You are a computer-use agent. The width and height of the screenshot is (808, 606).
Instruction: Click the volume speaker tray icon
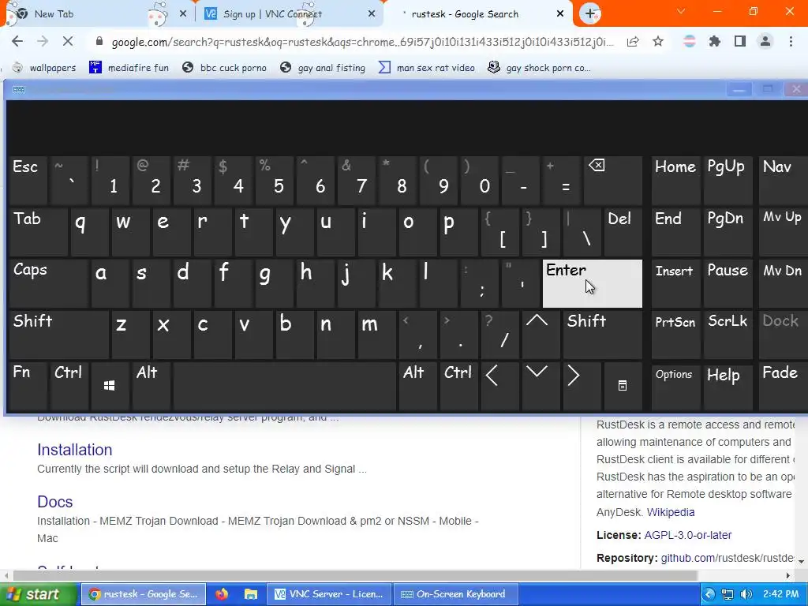(x=746, y=594)
